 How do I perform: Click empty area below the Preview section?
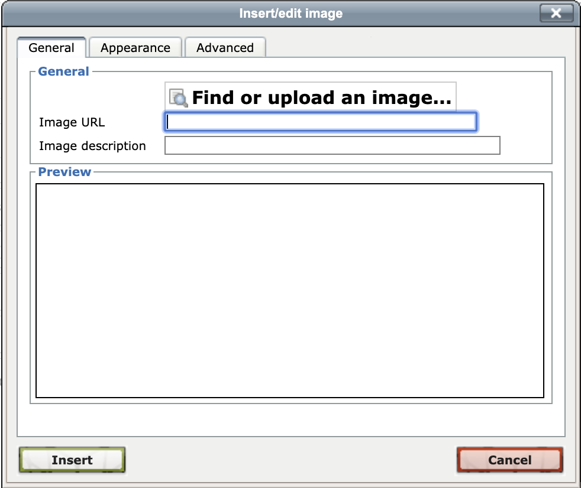tap(290, 420)
